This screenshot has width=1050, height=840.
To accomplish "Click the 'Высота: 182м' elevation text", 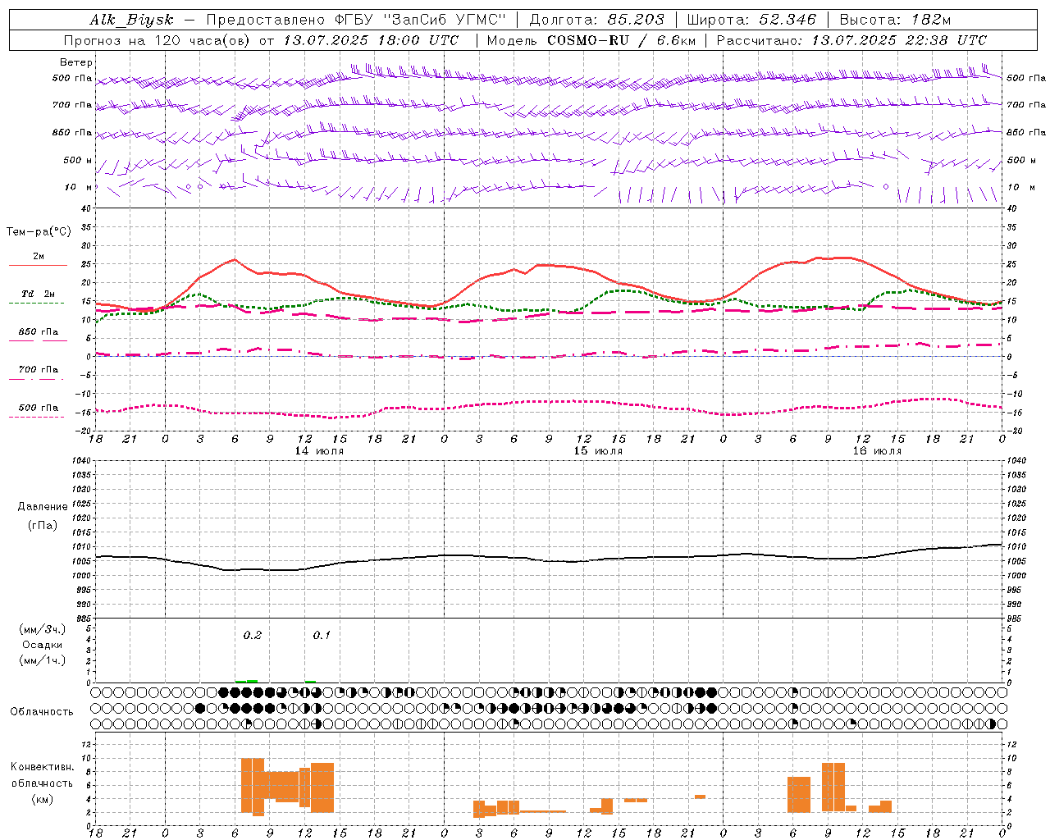I will [x=895, y=20].
